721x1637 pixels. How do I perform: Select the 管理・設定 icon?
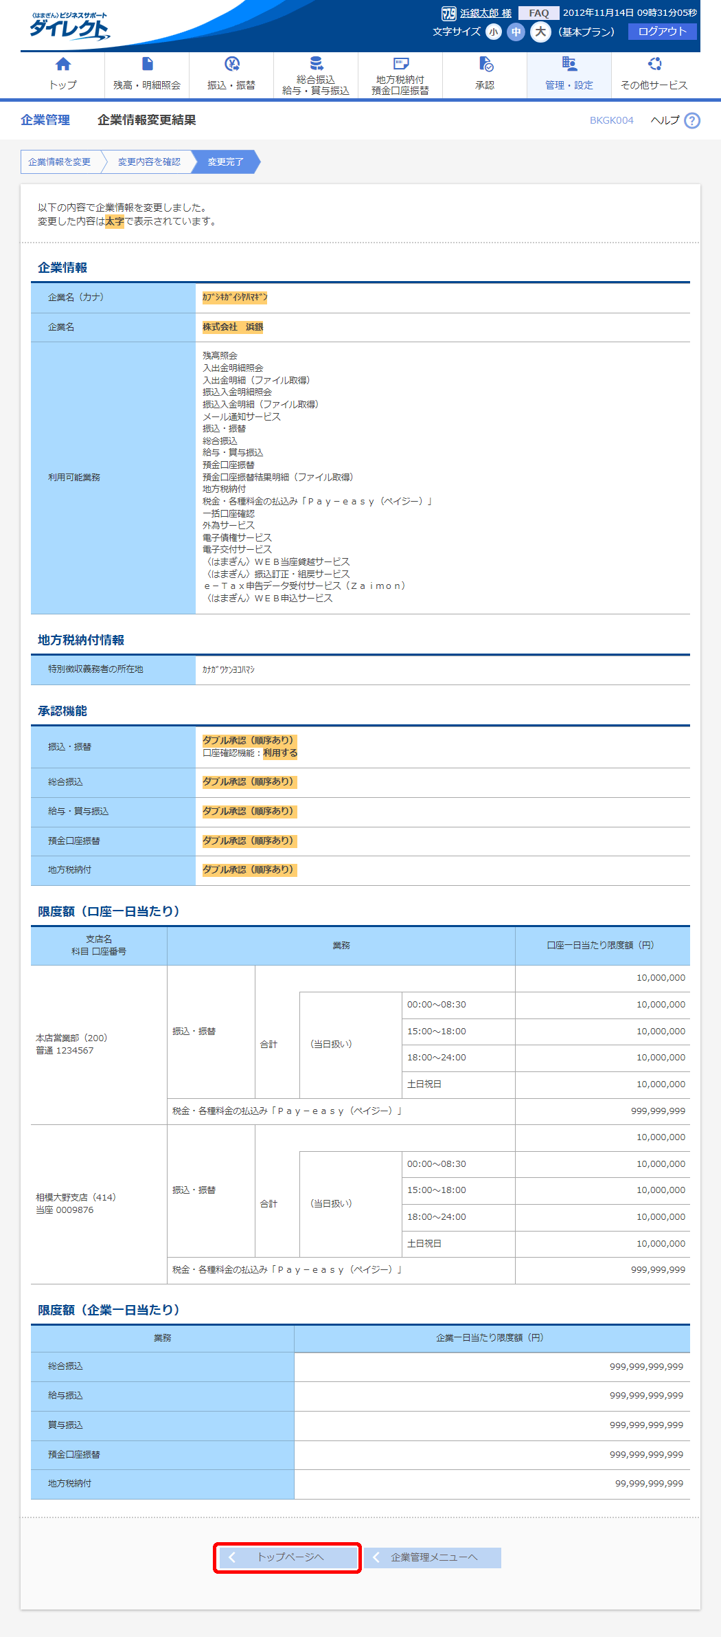(569, 65)
